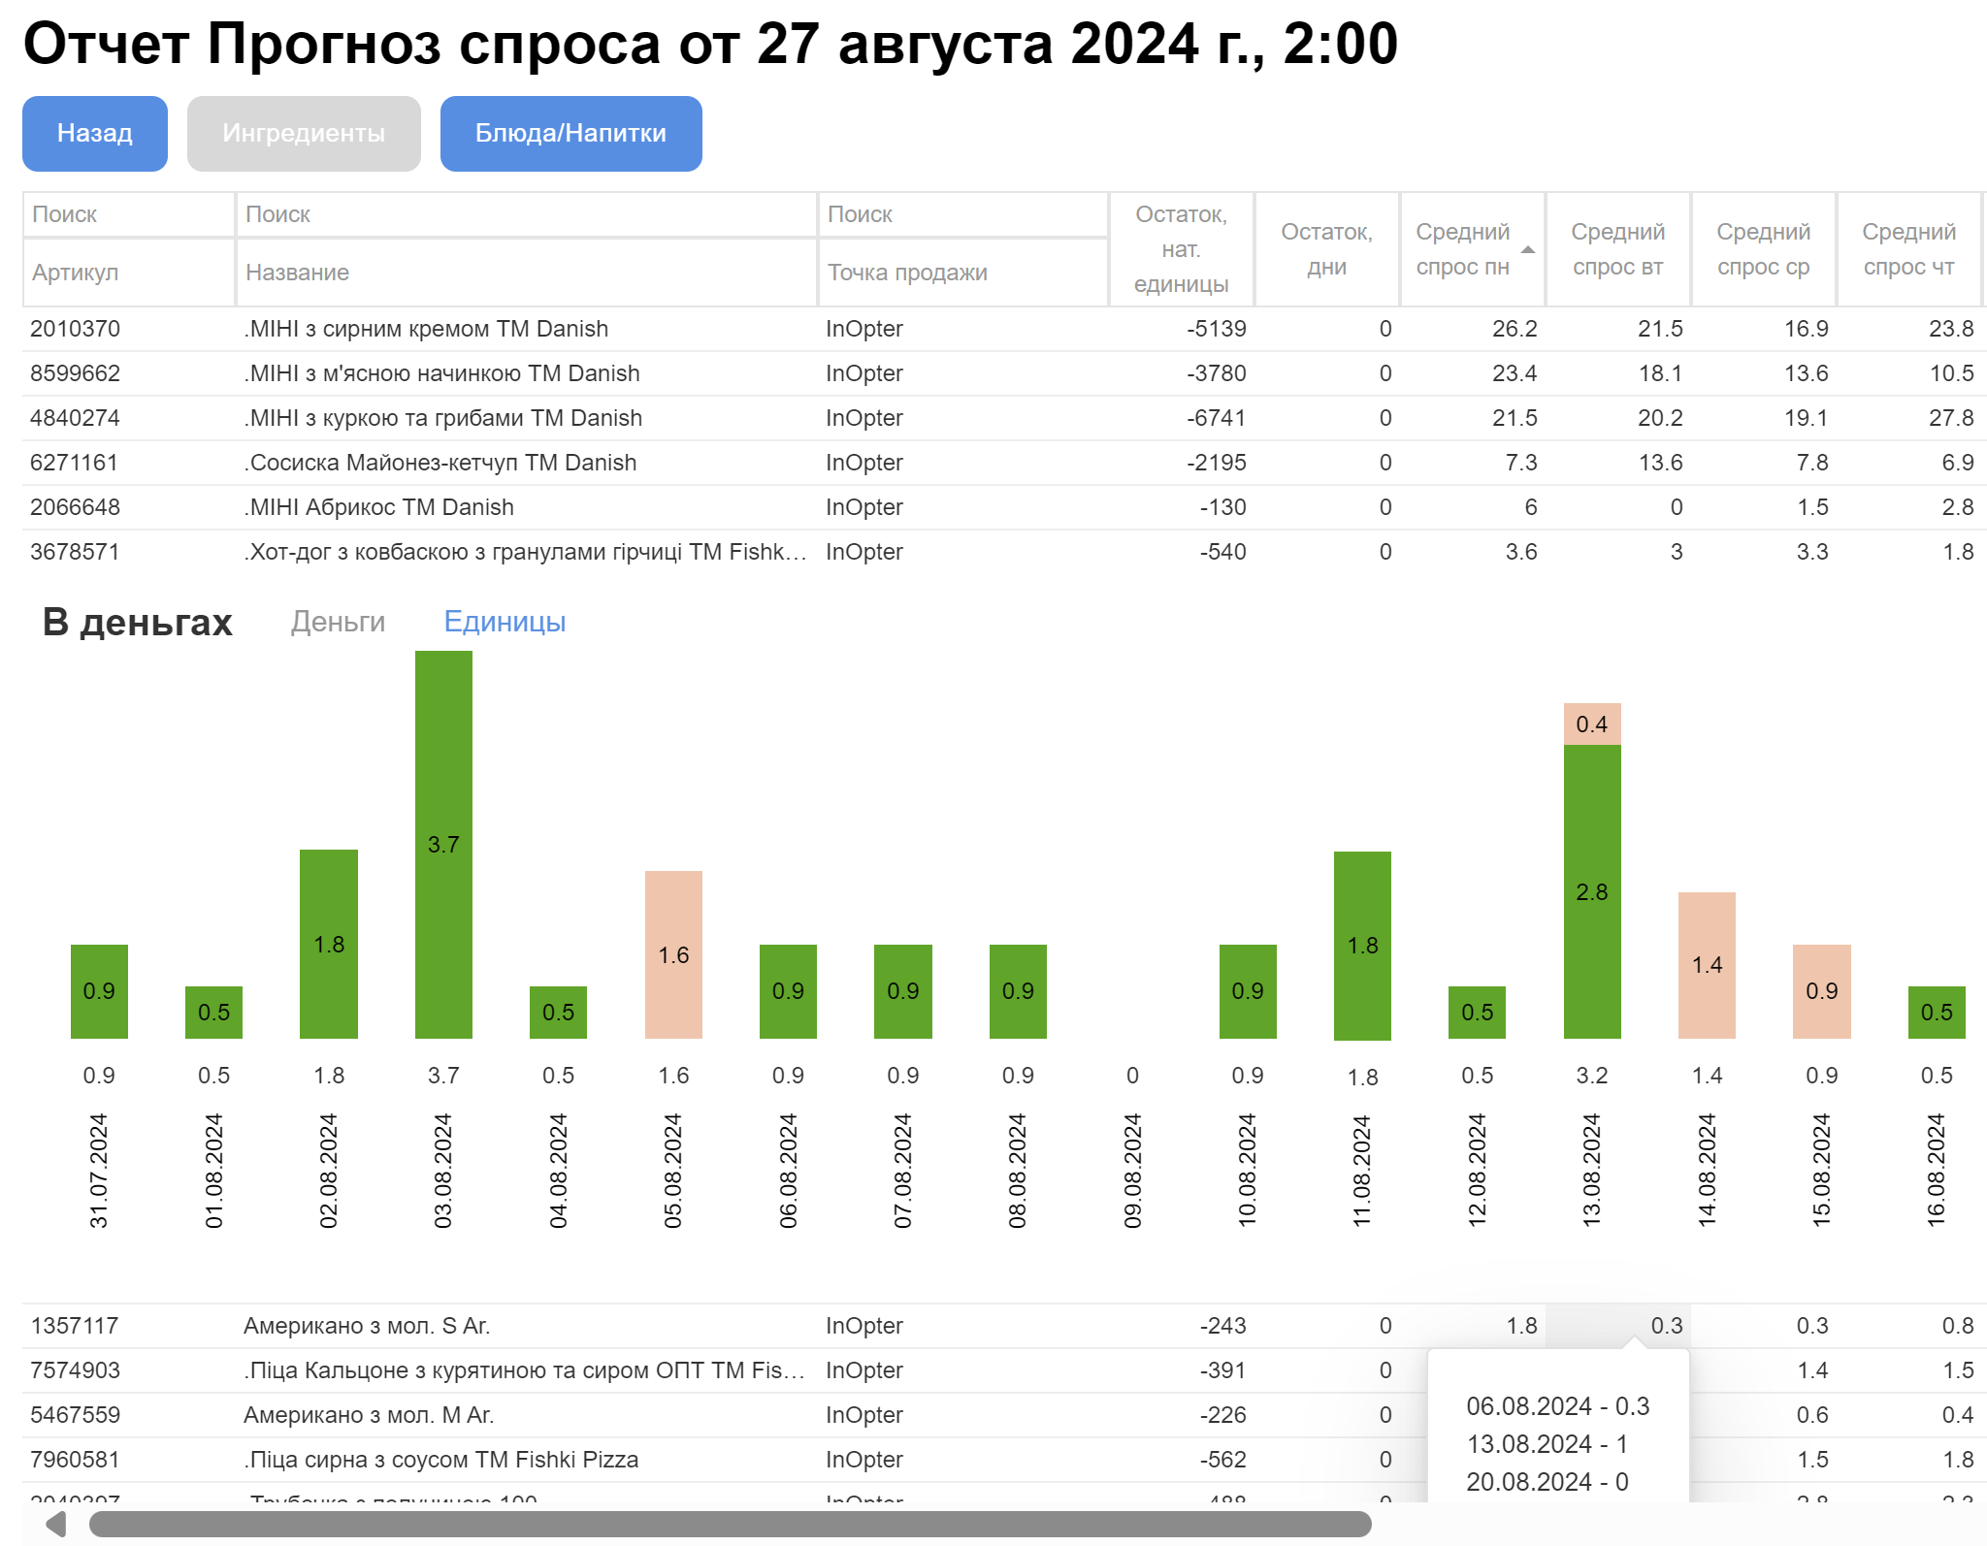This screenshot has height=1546, width=1987.
Task: Sort by Средний спрос ср column
Action: tap(1764, 249)
